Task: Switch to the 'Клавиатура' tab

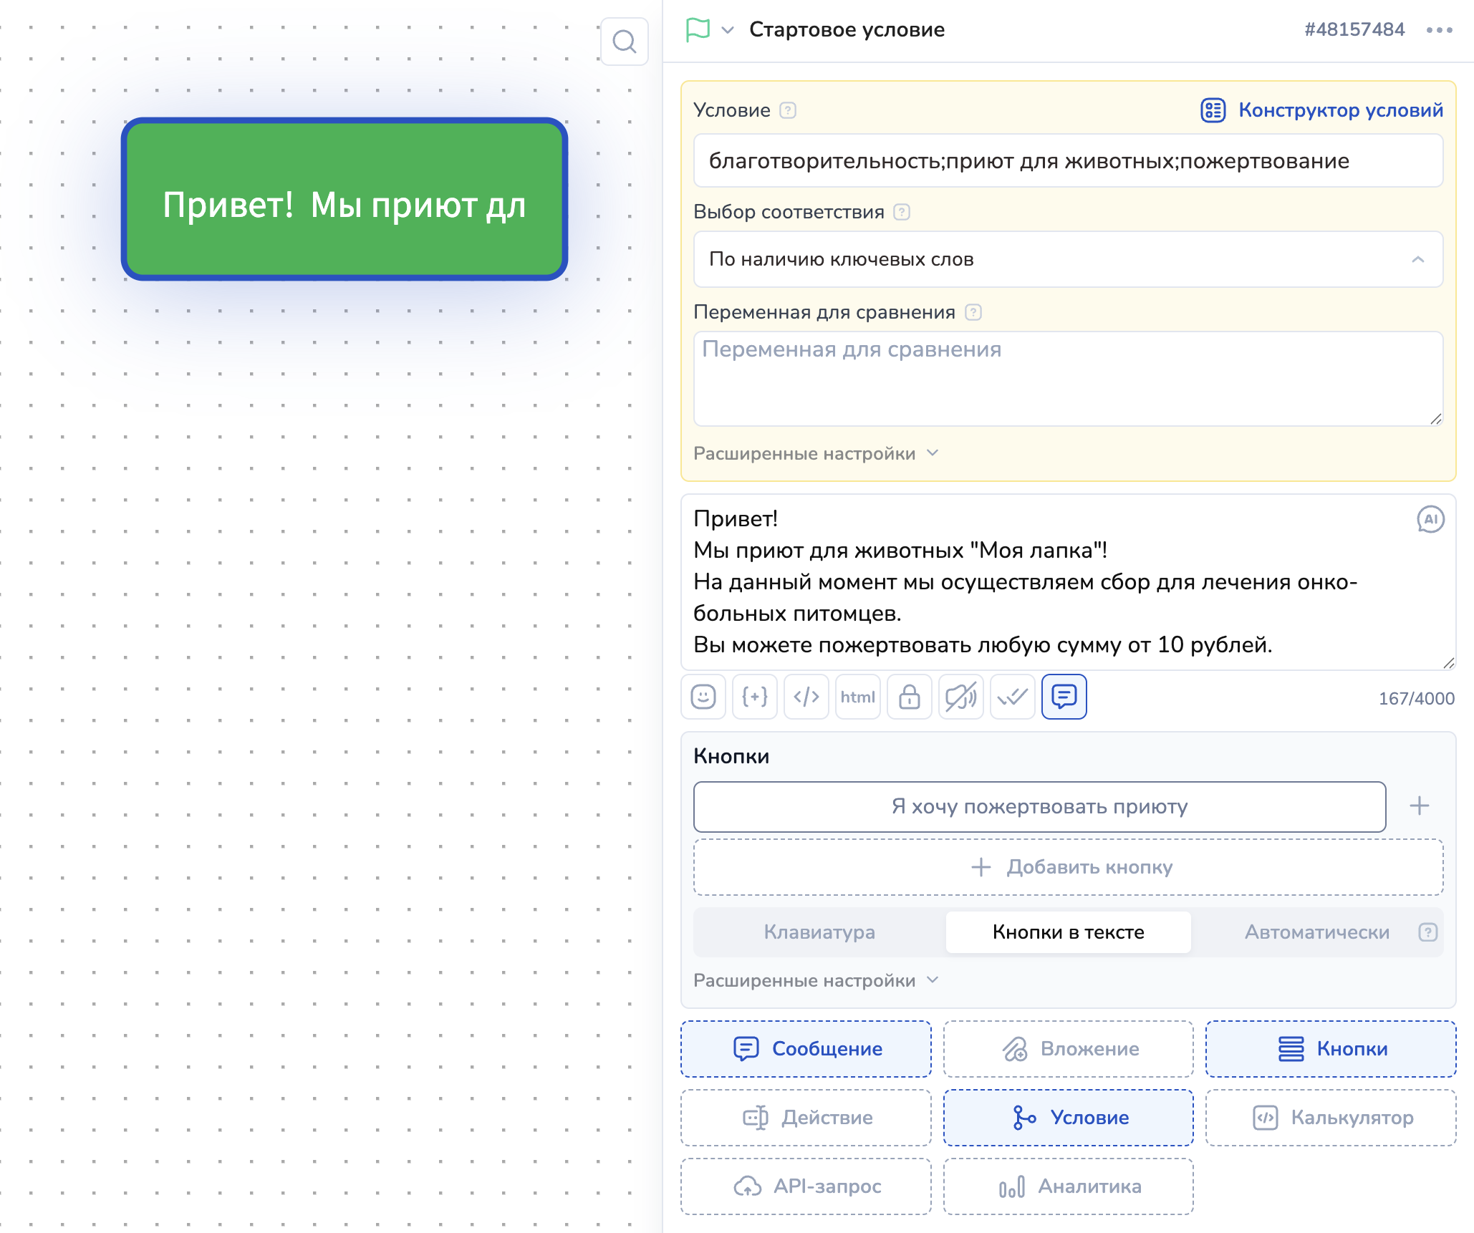Action: point(819,932)
